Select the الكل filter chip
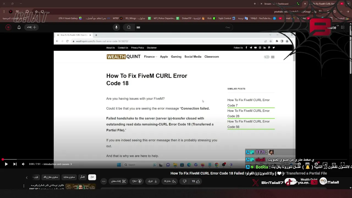 pos(92,177)
